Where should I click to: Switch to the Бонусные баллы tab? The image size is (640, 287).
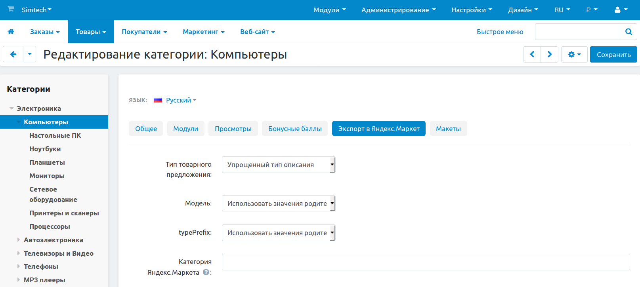[x=295, y=129]
